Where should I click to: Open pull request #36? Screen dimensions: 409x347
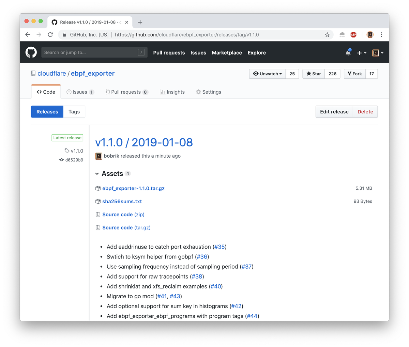[x=202, y=257]
